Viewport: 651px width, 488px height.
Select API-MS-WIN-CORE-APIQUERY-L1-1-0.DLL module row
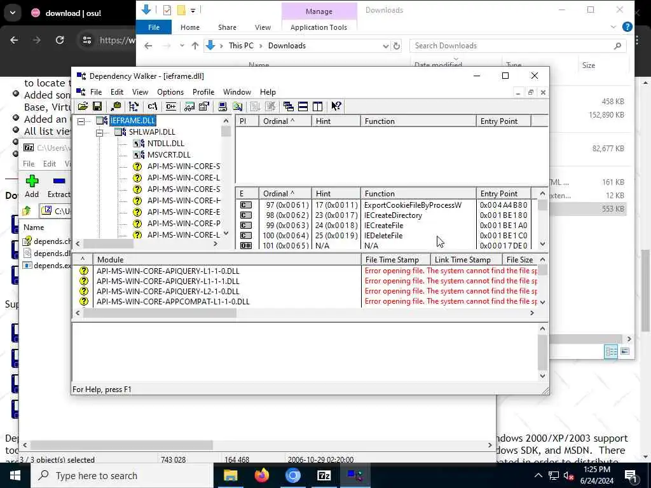pos(305,271)
